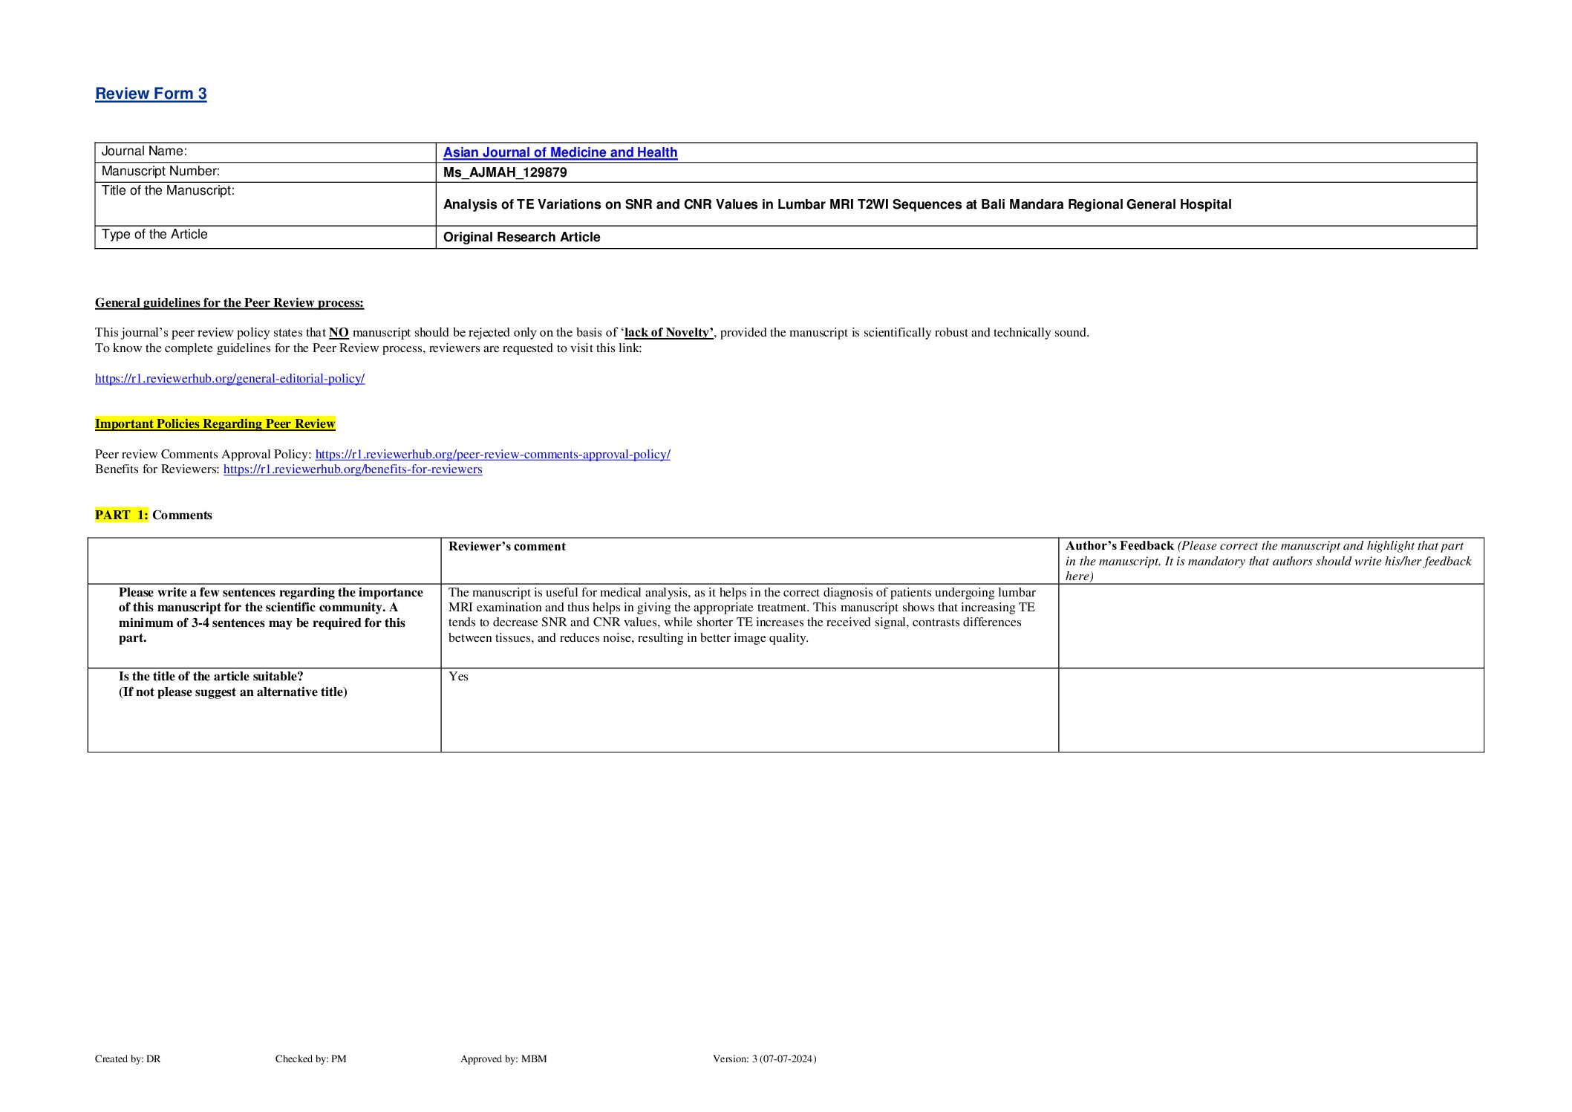Click the 'lack of Novelty' underlined text
The image size is (1572, 1112).
pyautogui.click(x=668, y=333)
